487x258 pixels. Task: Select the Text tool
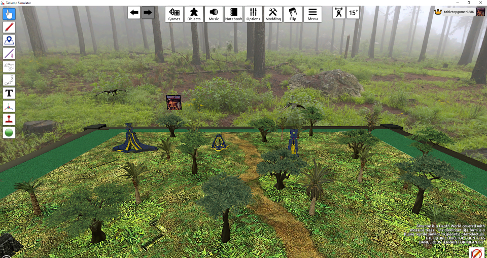coord(9,93)
